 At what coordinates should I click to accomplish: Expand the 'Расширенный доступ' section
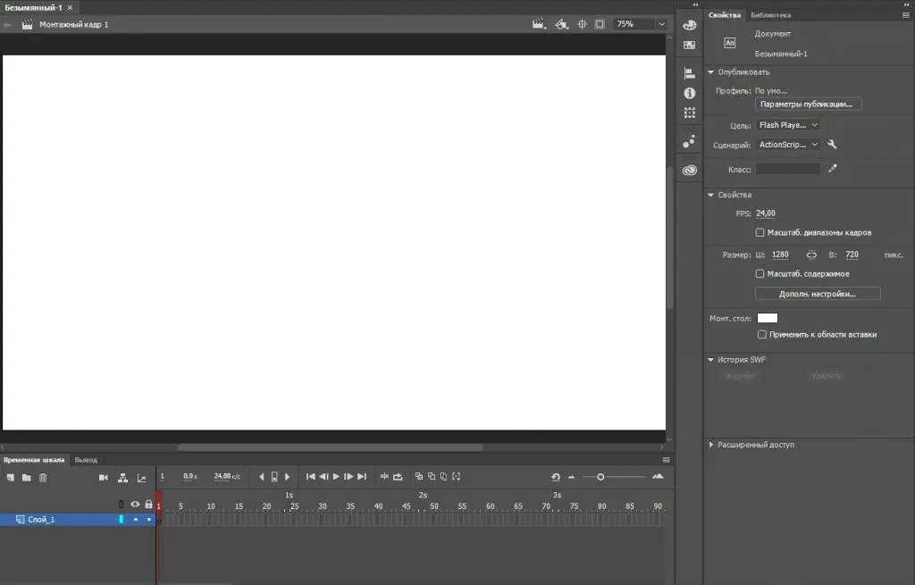pyautogui.click(x=711, y=445)
